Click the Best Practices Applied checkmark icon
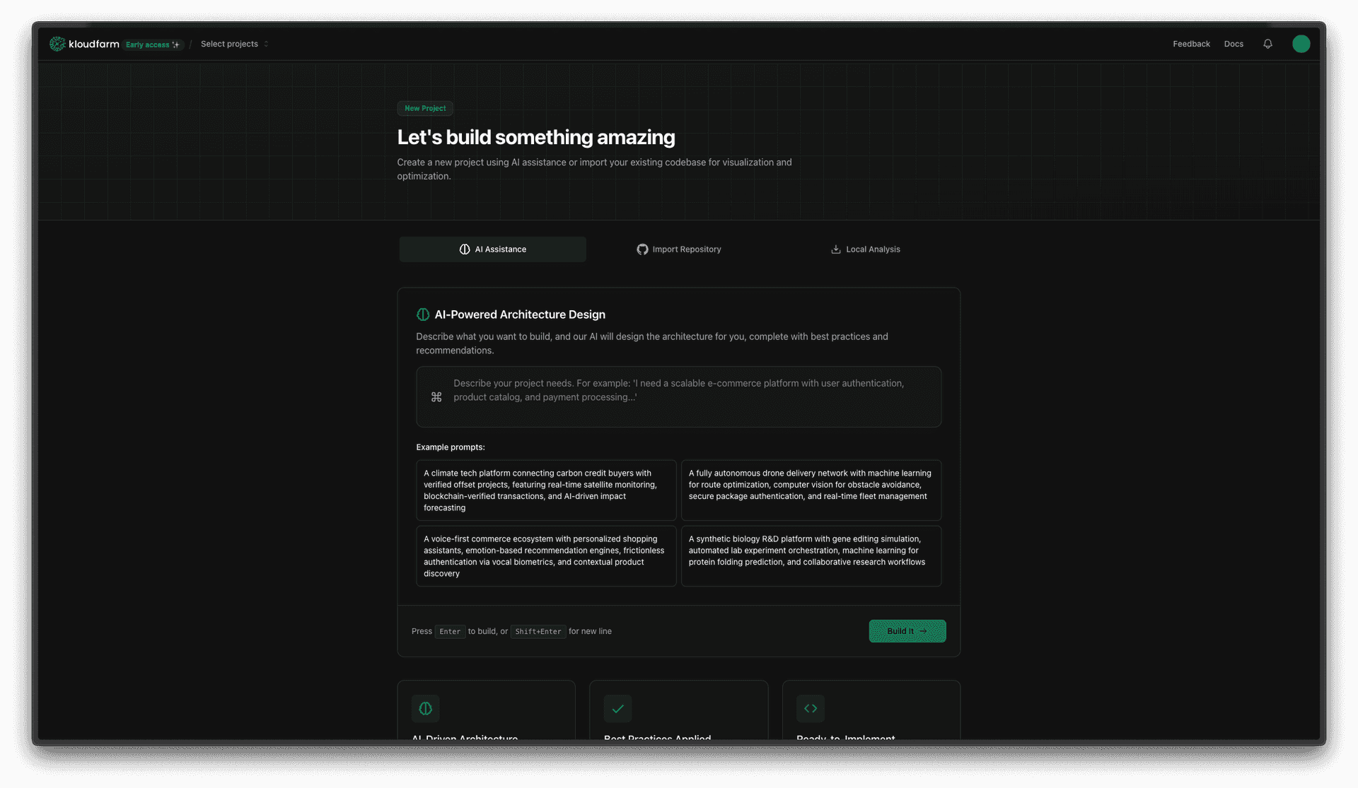The height and width of the screenshot is (788, 1358). 617,708
